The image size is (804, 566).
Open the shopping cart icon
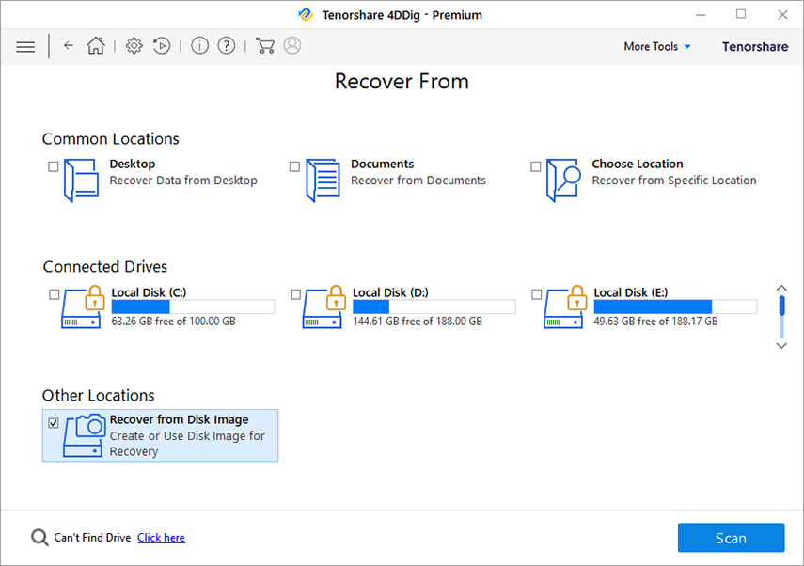click(264, 46)
